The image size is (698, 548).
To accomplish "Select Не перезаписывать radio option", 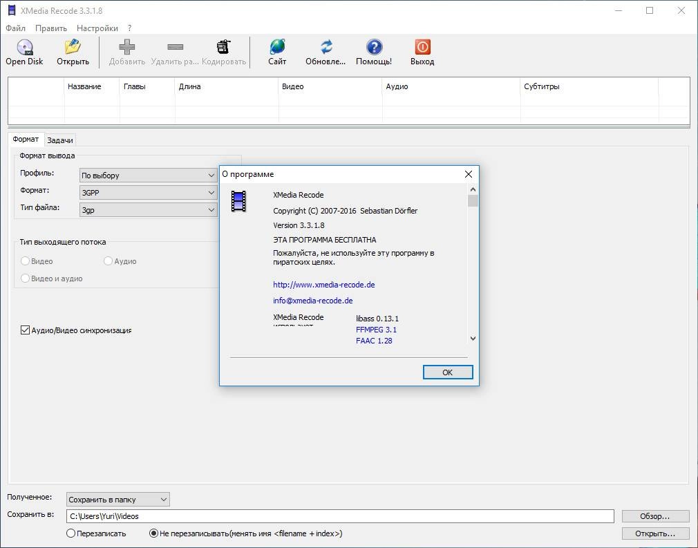I will [x=153, y=533].
